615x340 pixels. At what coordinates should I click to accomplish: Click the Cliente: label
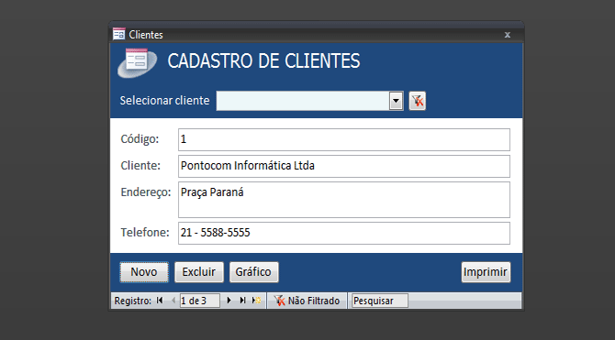pos(140,166)
